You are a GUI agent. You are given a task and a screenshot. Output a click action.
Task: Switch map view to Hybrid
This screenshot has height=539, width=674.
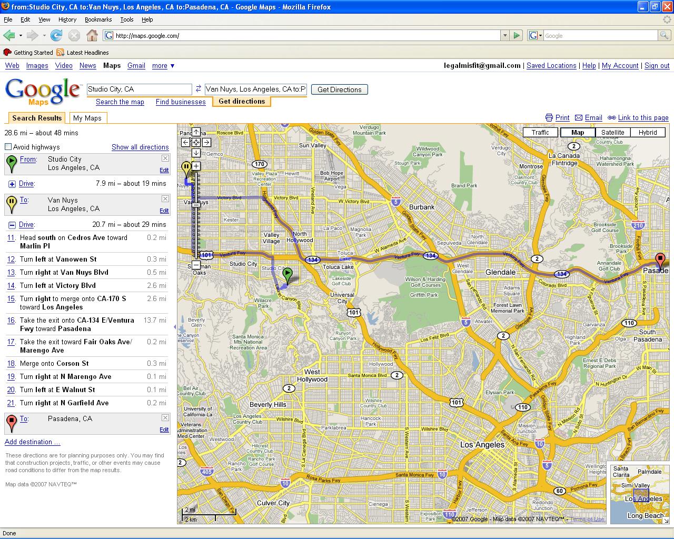(648, 133)
